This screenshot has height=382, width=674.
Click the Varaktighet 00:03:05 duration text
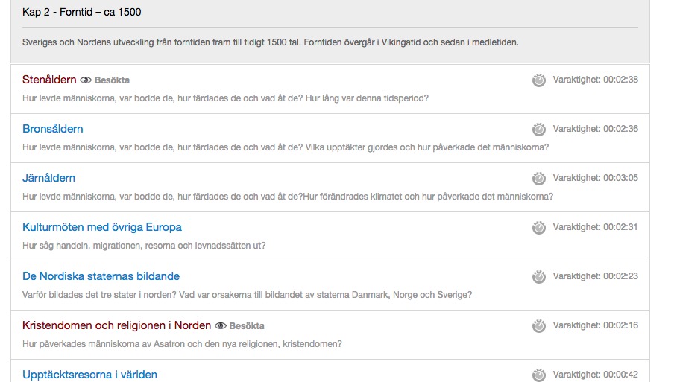pos(595,178)
